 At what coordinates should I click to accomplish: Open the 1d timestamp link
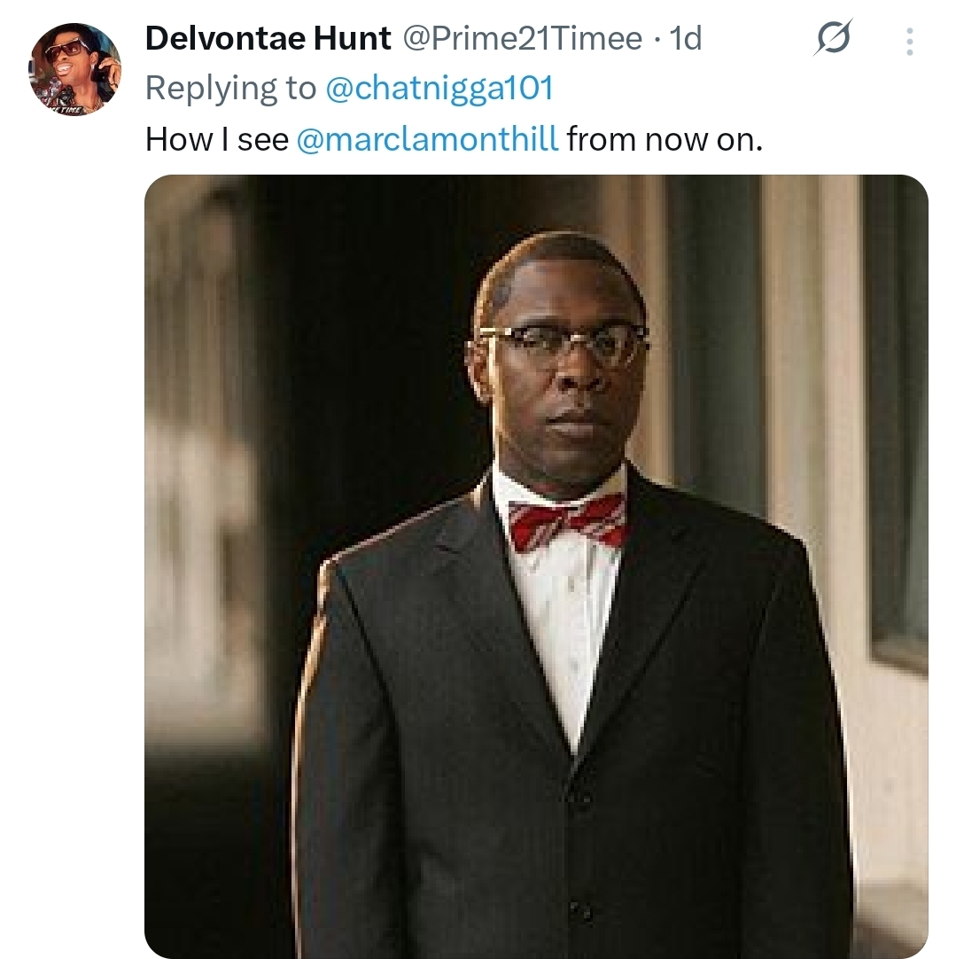coord(685,38)
